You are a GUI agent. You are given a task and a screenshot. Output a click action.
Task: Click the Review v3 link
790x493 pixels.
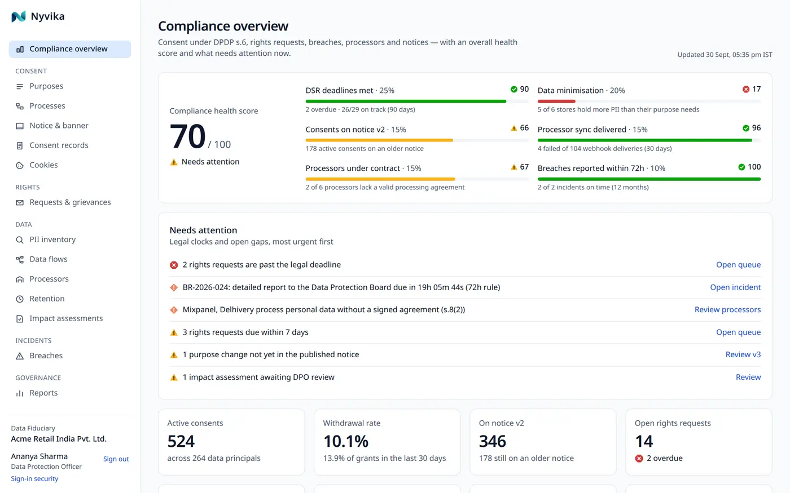pos(743,354)
